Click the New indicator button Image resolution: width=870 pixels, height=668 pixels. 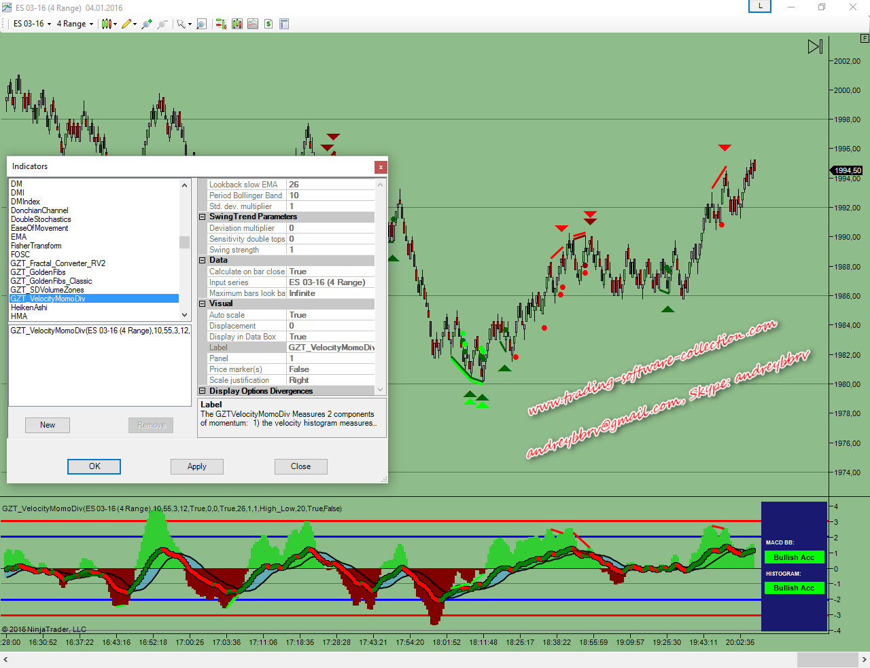pyautogui.click(x=48, y=425)
